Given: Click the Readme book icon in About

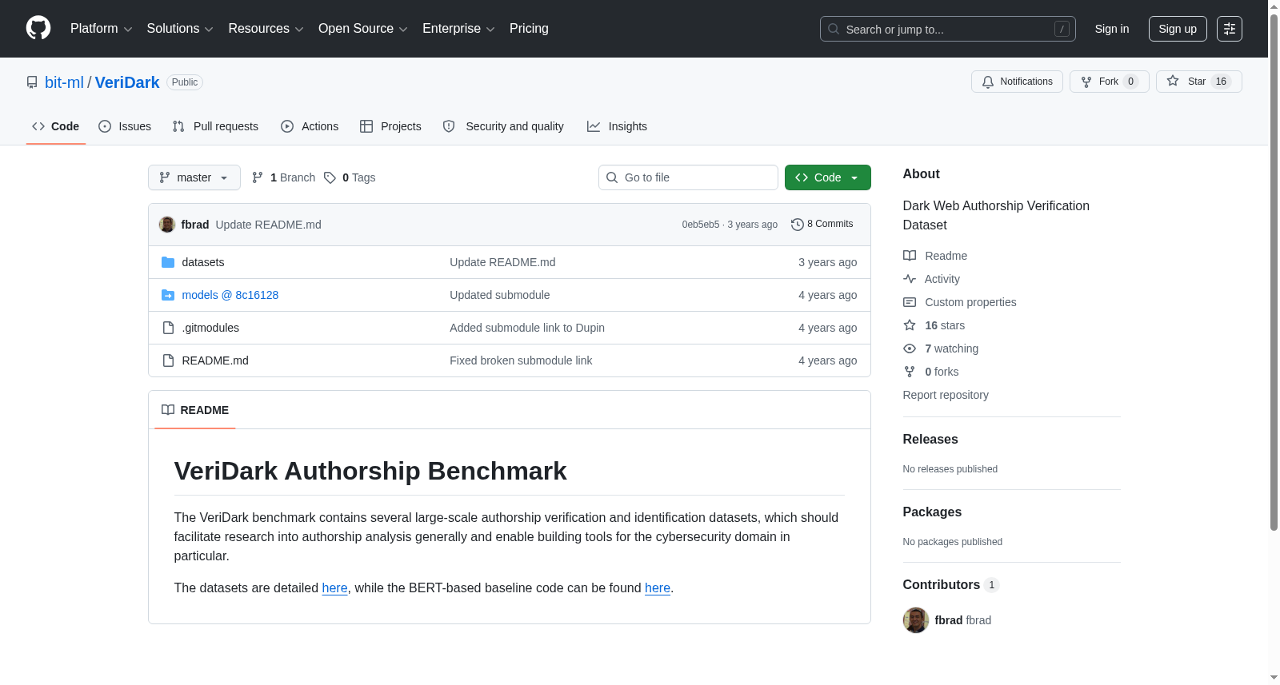Looking at the screenshot, I should click(910, 256).
